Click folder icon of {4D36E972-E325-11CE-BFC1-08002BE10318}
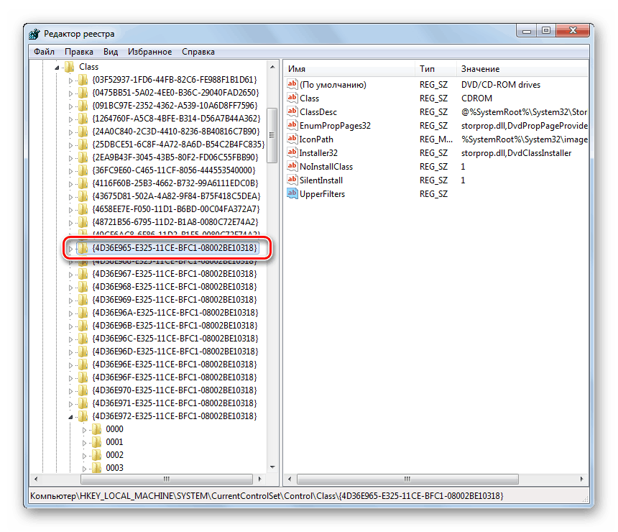618x532 pixels. tap(83, 416)
